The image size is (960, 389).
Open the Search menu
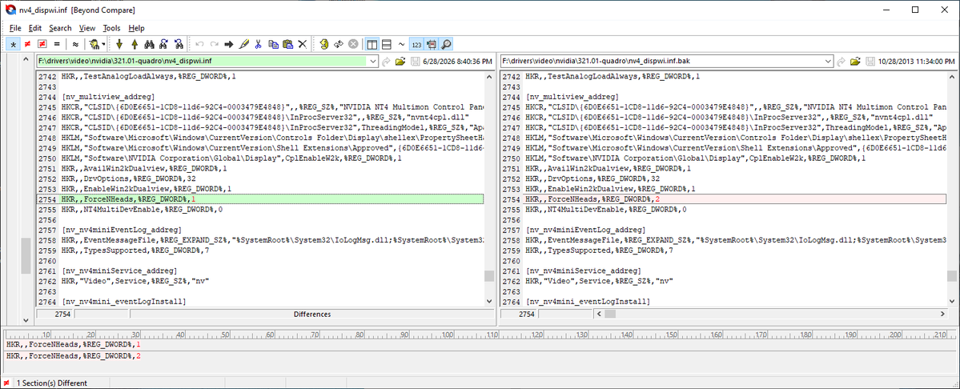(x=60, y=28)
